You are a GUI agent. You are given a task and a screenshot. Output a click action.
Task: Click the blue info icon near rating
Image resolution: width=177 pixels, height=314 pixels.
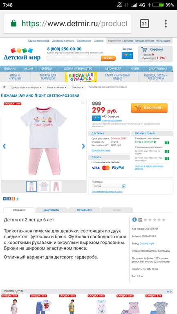(x=134, y=220)
